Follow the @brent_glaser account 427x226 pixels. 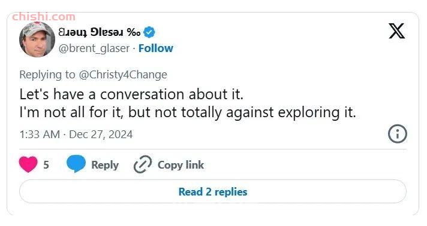[156, 48]
